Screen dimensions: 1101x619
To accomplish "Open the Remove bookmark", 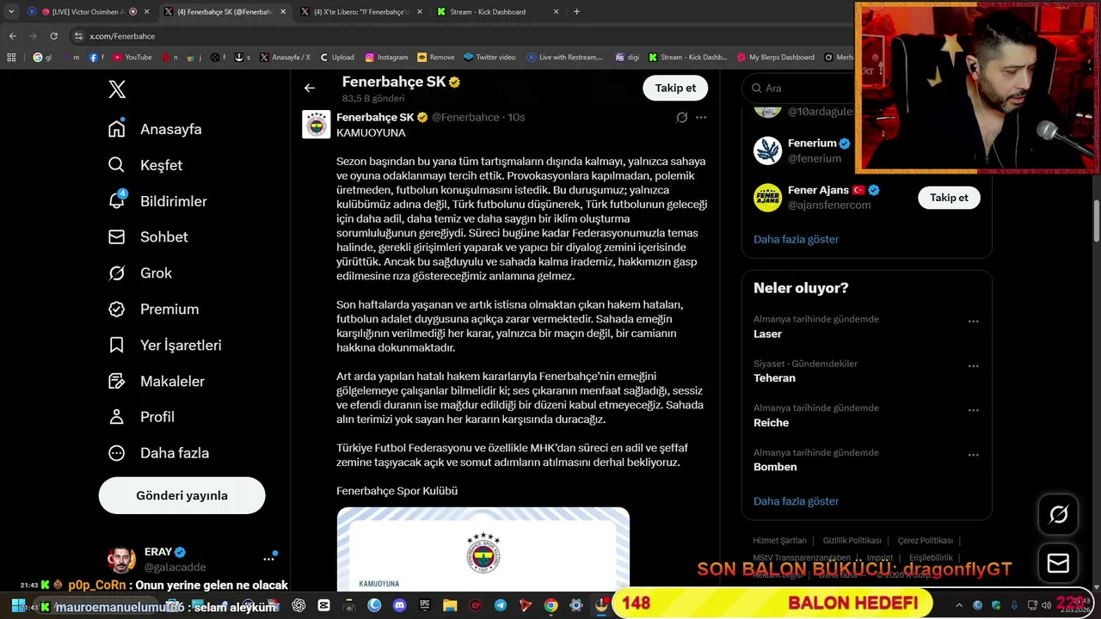I will [x=435, y=58].
